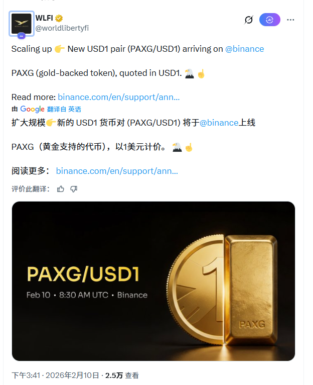Screen dimensions: 313x385
Task: Click the @worldlibertyfi handle
Action: 62,28
